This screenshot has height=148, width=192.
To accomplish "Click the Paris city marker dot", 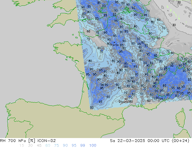I will [x=114, y=42].
